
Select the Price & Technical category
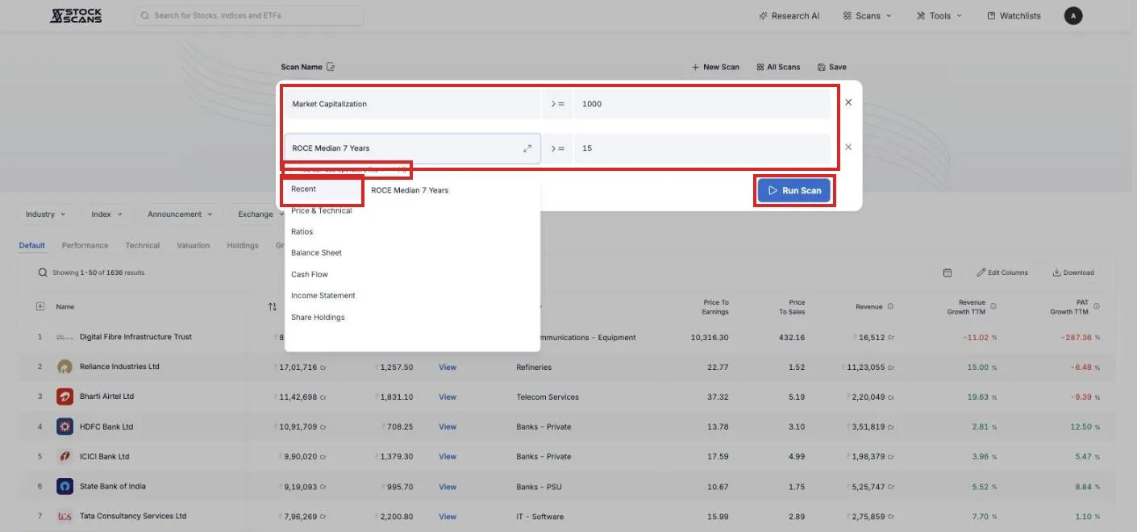tap(323, 210)
